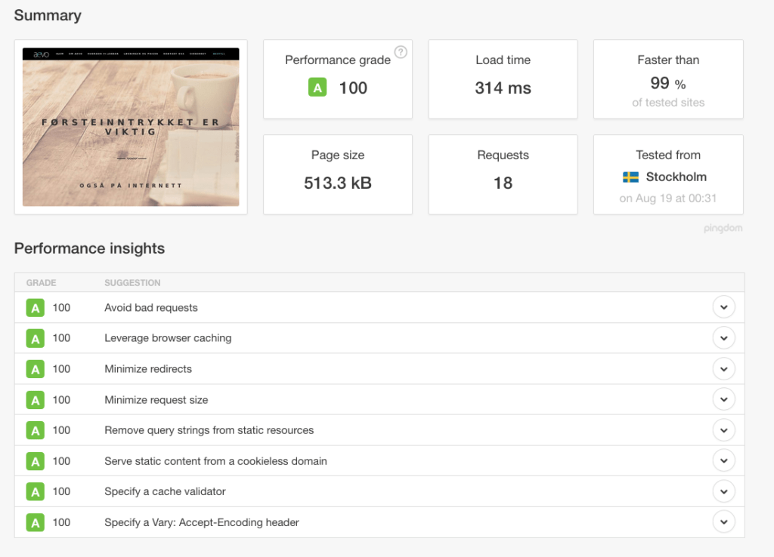The width and height of the screenshot is (774, 557).
Task: Click the Swedish flag icon beside Stockholm
Action: pos(630,177)
